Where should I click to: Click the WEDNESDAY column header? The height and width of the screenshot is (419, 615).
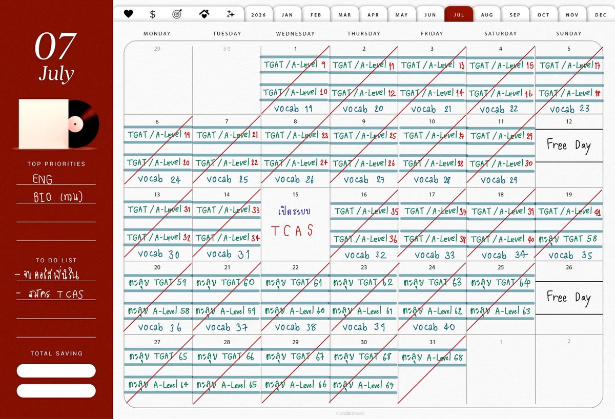pos(295,34)
